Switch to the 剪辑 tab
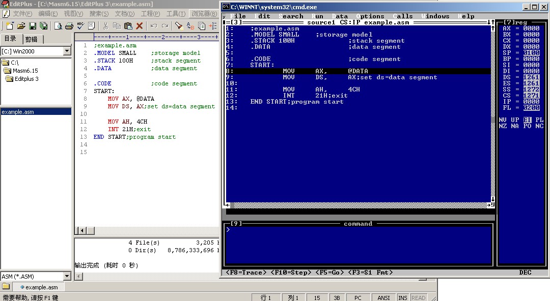Viewport: 550px width, 301px height. 32,39
